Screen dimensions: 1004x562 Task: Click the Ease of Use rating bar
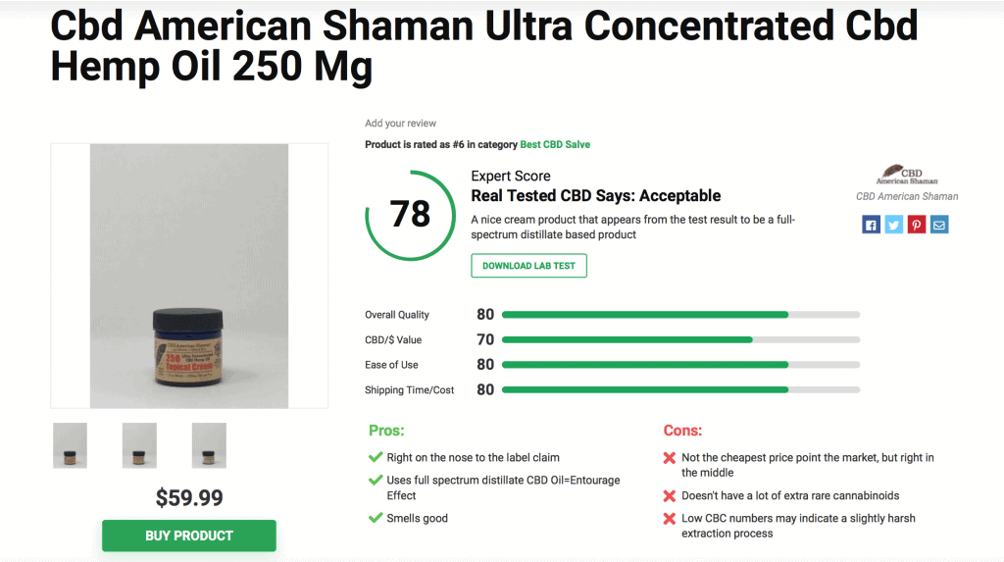(680, 365)
